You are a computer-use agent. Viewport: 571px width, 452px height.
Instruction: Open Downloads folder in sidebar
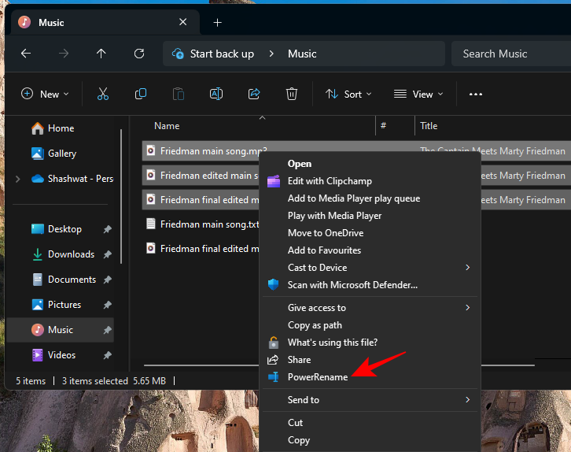71,254
